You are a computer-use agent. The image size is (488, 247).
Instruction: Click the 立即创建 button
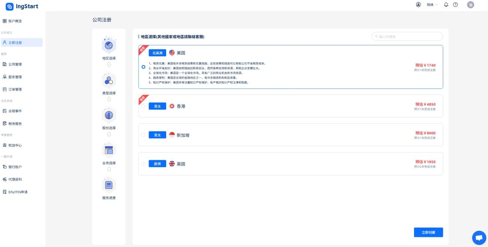[428, 232]
